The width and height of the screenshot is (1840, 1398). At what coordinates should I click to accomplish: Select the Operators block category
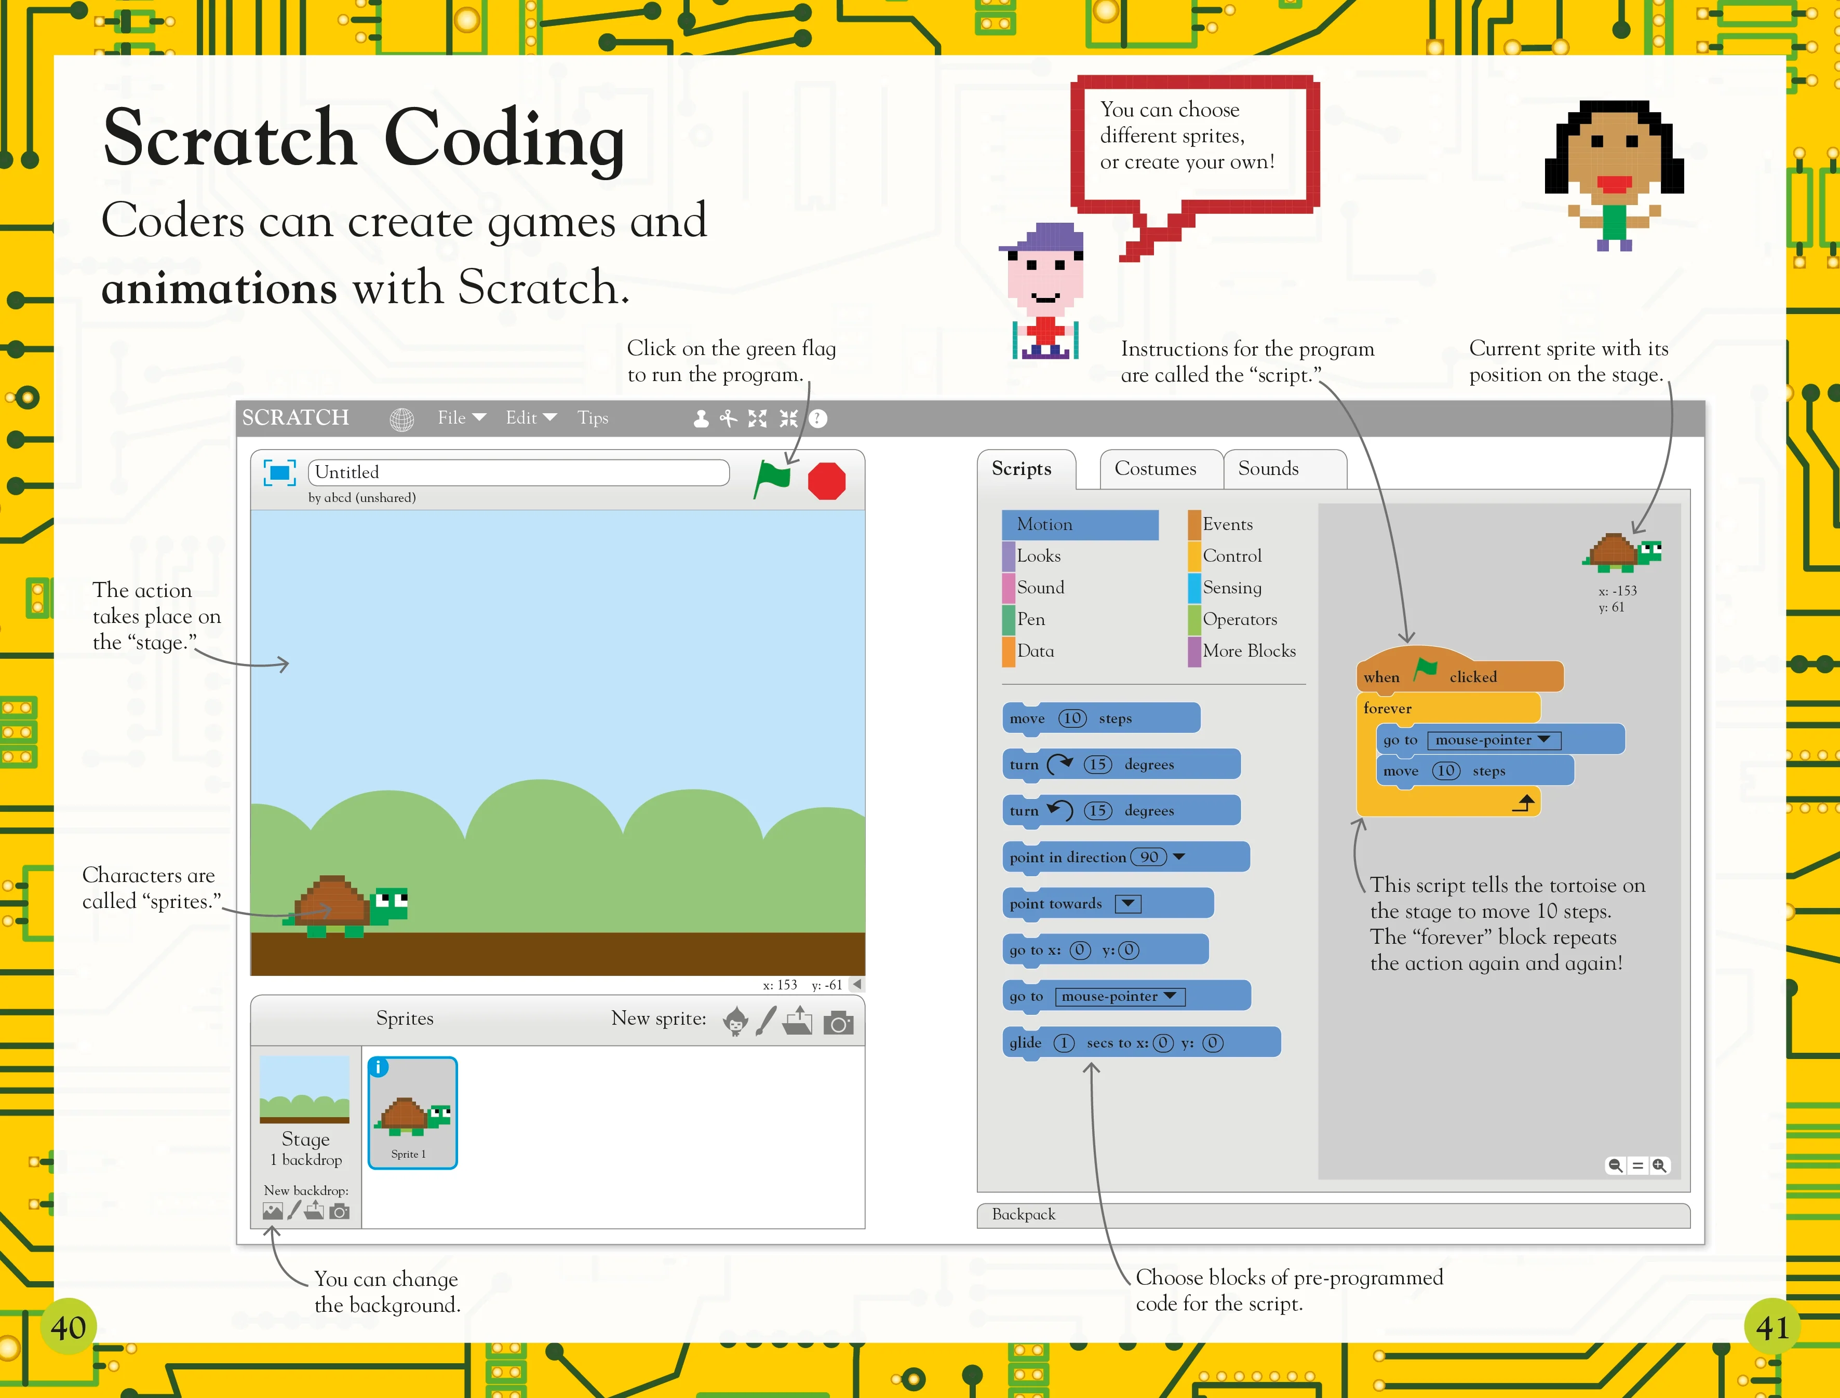1233,619
